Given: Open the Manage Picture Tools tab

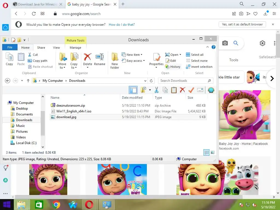Looking at the screenshot, I should pos(75,48).
